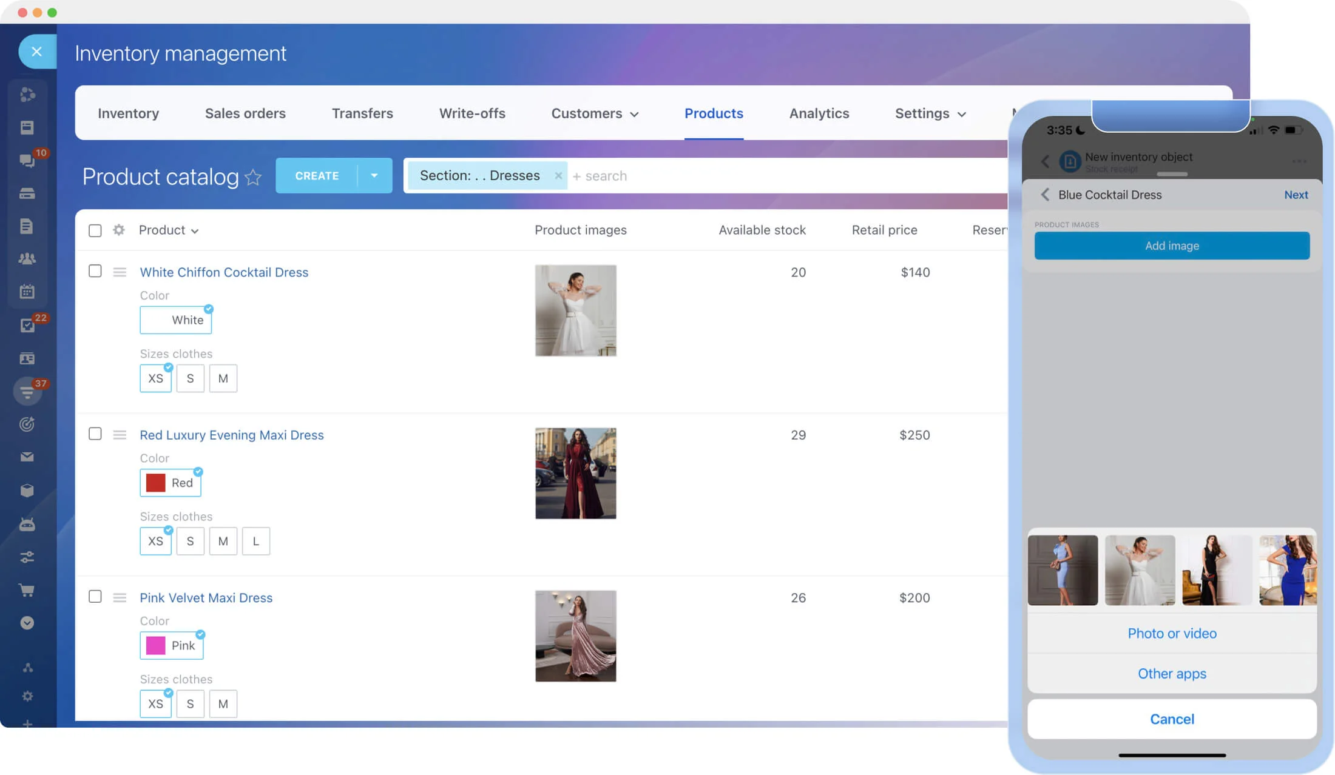This screenshot has height=775, width=1335.
Task: Open the envelope mail icon in the sidebar
Action: pyautogui.click(x=27, y=457)
